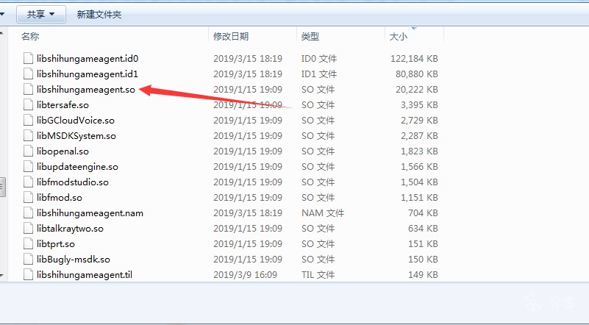This screenshot has width=589, height=325.
Task: Click the file icon of libupdateengine.so
Action: (x=28, y=166)
